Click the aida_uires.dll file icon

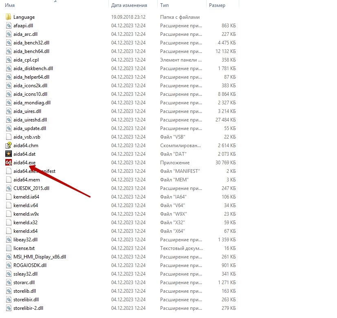(x=9, y=111)
